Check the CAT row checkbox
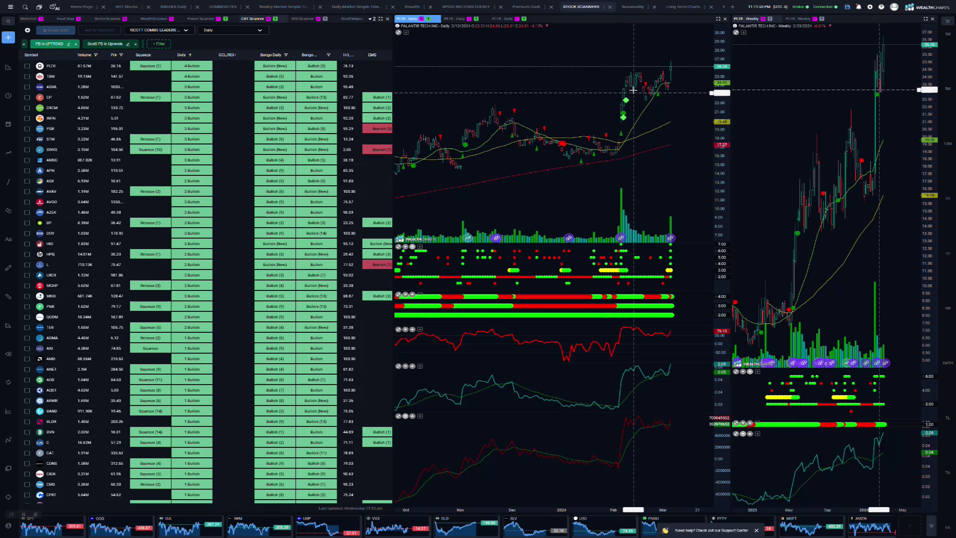This screenshot has width=956, height=538. coord(27,453)
